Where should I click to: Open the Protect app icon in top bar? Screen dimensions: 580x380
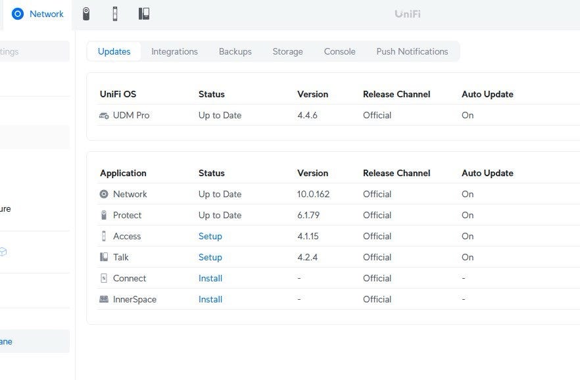85,14
